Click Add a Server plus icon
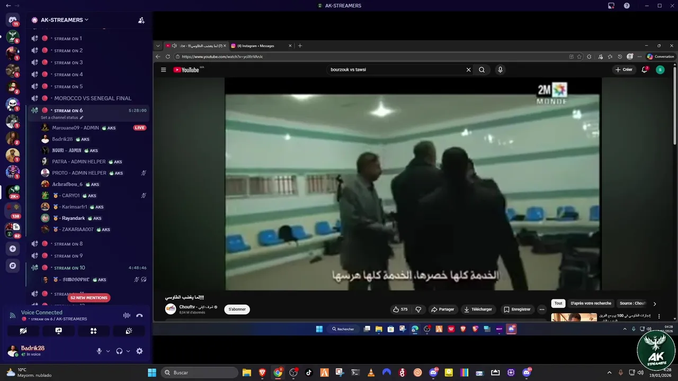 tap(13, 249)
